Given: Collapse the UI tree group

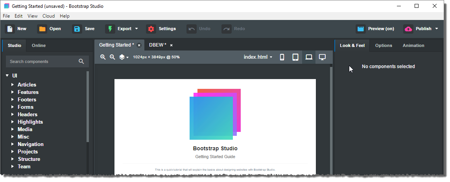Looking at the screenshot, I should 7,76.
